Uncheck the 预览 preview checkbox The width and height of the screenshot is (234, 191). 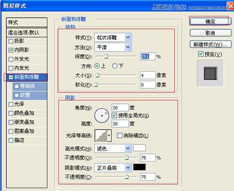pos(201,54)
